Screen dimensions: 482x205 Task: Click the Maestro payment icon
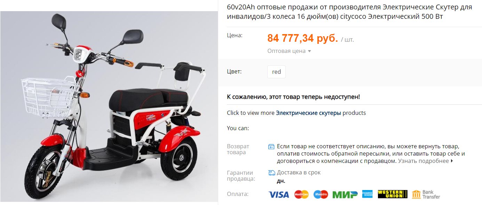pos(321,194)
